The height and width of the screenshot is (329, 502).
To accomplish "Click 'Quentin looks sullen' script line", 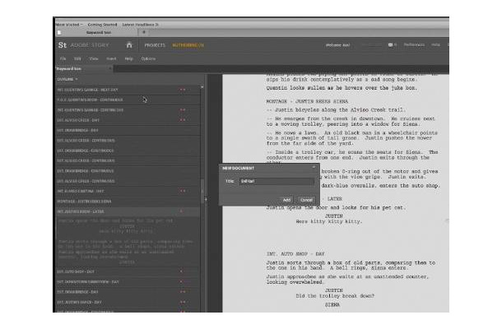I will [x=342, y=88].
